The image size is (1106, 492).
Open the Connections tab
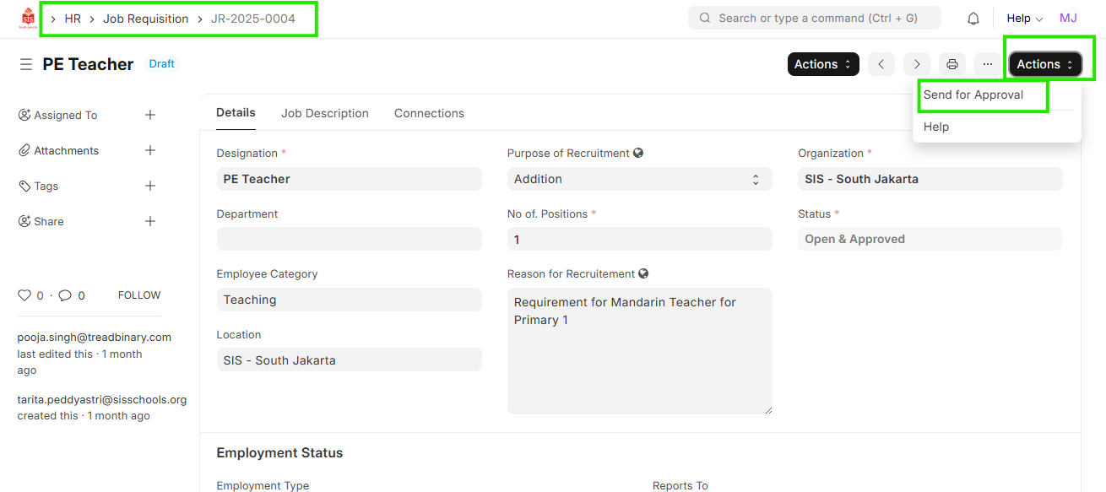pos(429,113)
